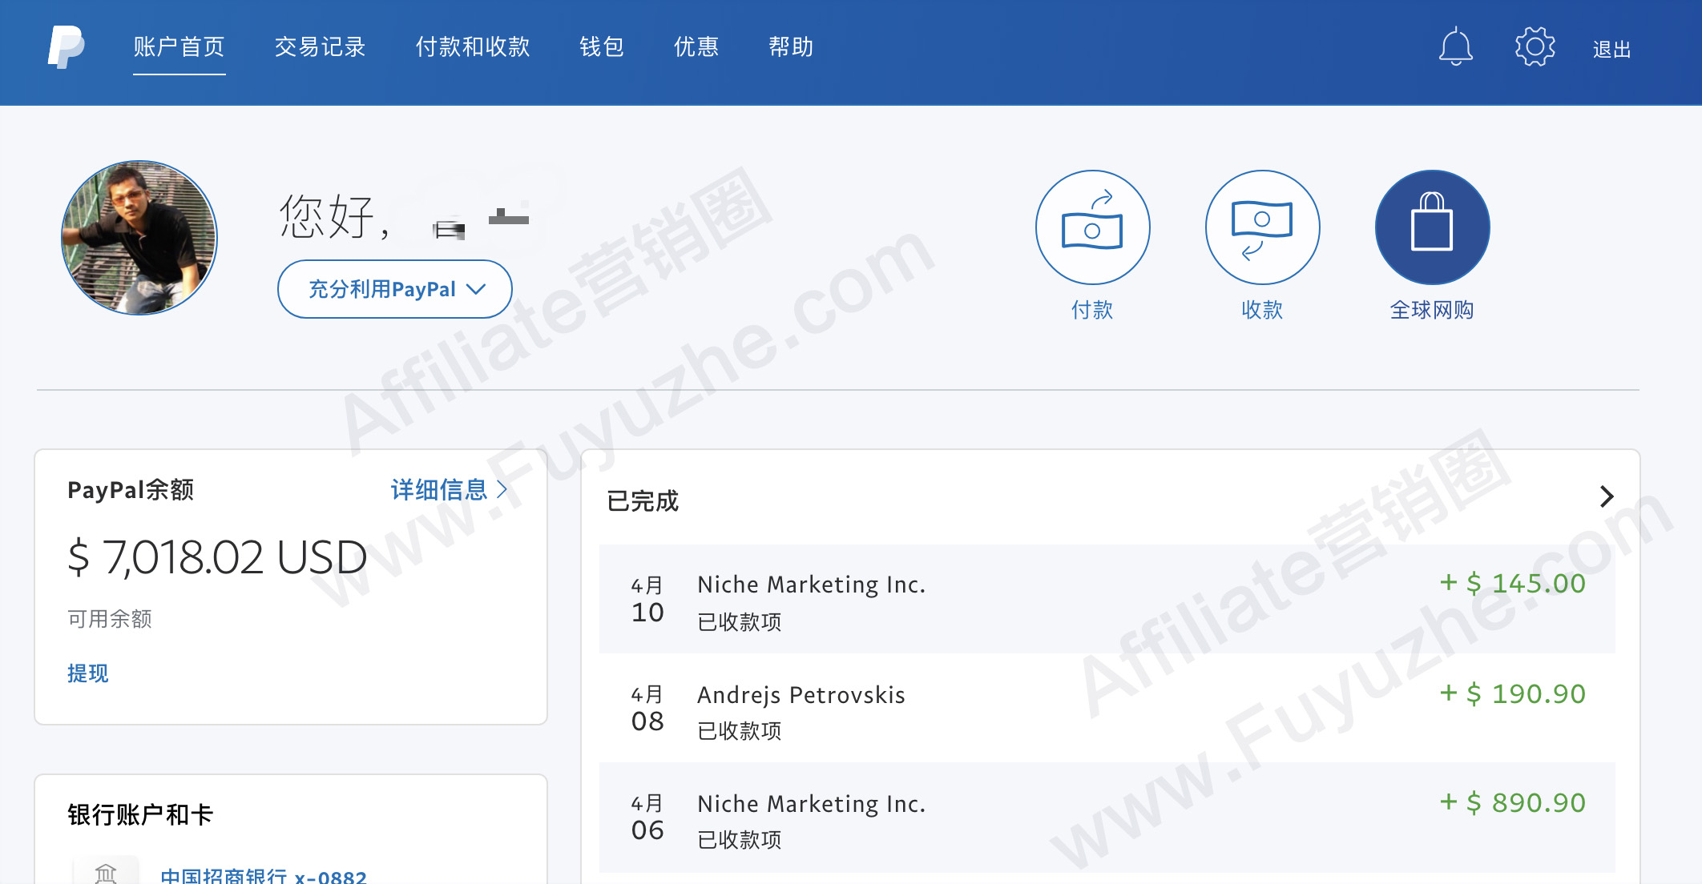
Task: Click the 提现 withdraw link
Action: pyautogui.click(x=87, y=673)
